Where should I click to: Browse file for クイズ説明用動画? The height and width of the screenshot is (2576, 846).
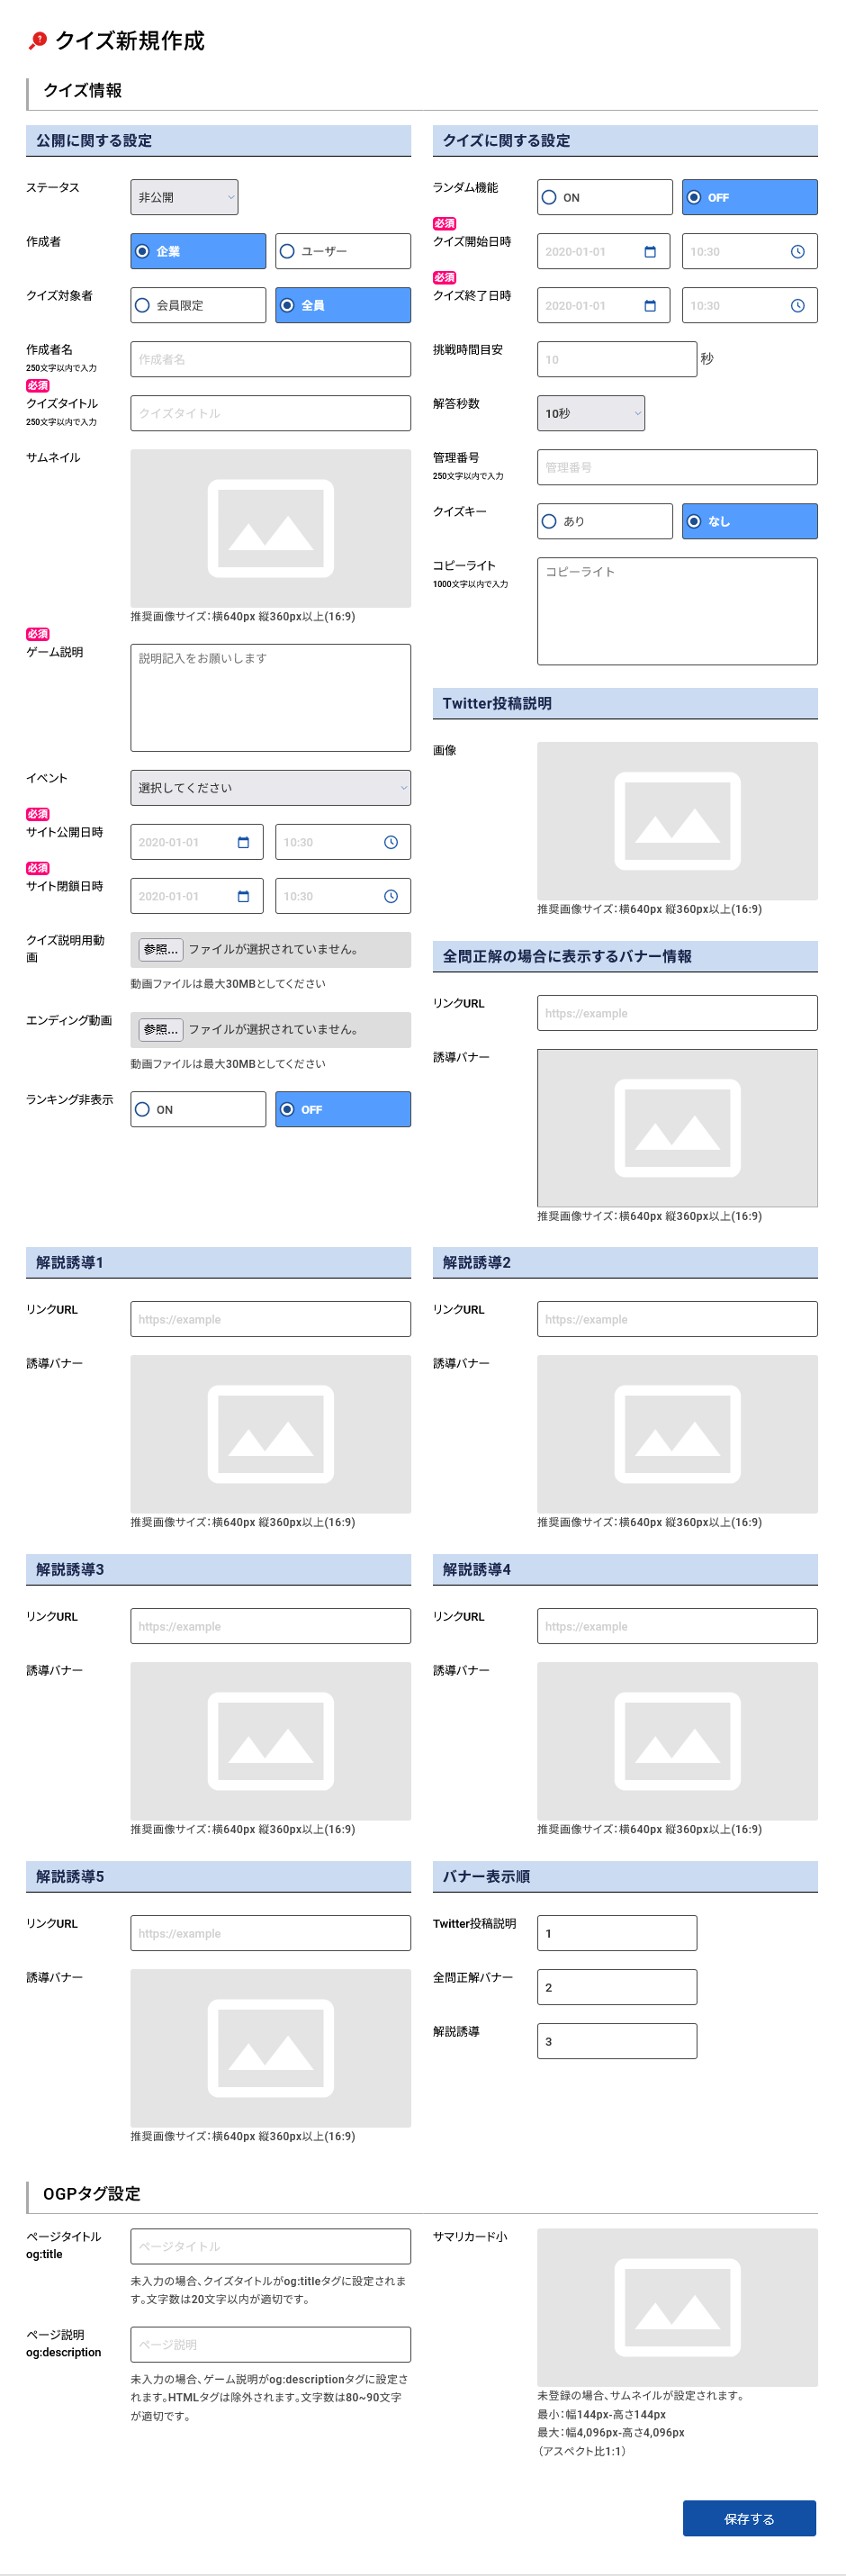point(161,950)
